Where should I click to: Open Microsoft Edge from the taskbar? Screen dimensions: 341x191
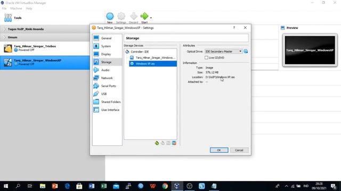click(67, 186)
